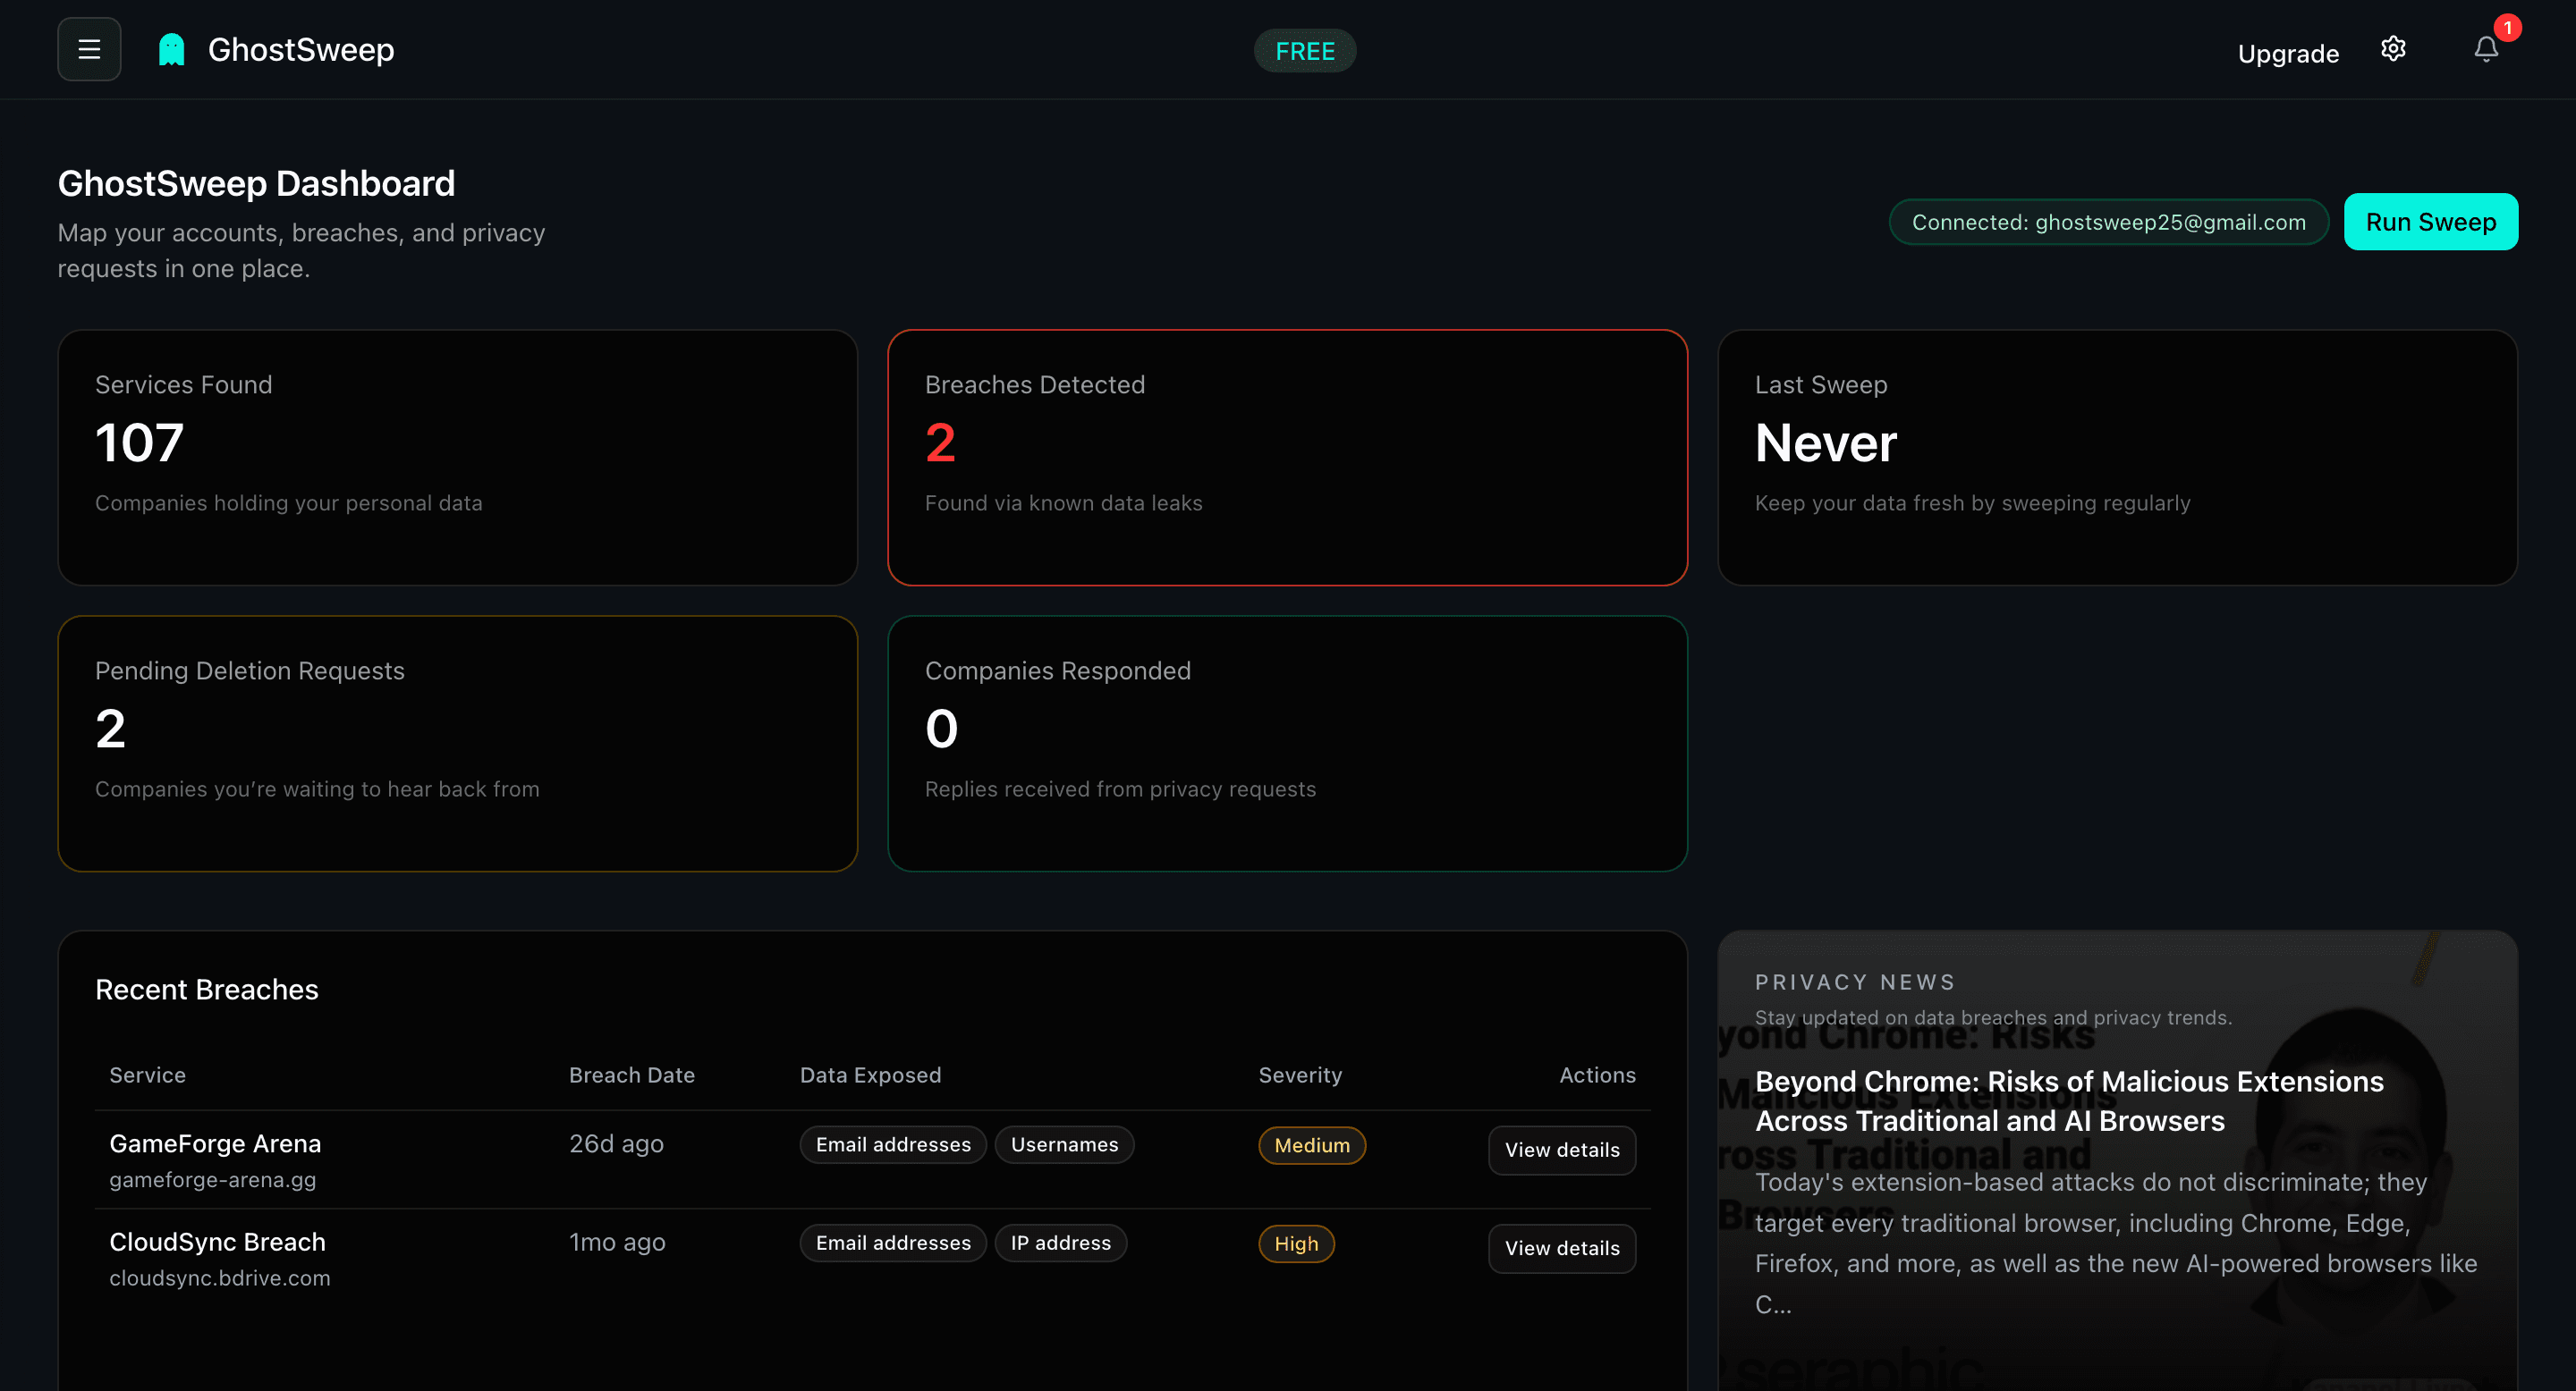Click the Medium severity pill
This screenshot has width=2576, height=1391.
point(1311,1145)
